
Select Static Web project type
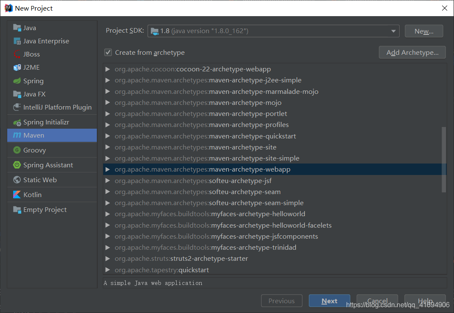52,180
